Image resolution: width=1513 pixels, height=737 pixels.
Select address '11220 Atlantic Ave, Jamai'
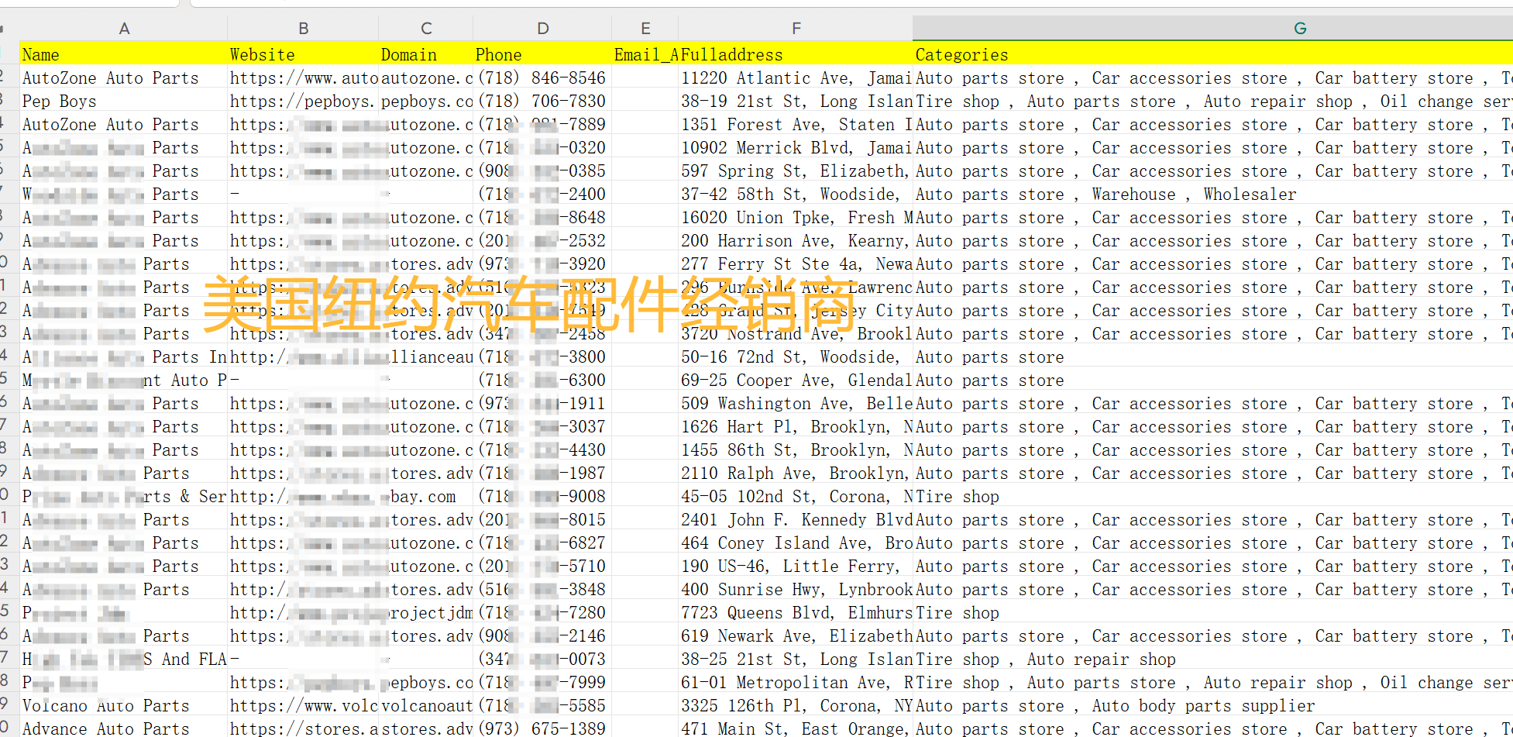pyautogui.click(x=796, y=78)
